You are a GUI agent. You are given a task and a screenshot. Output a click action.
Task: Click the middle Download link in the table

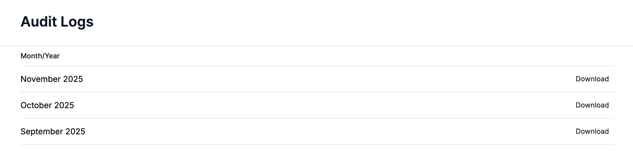[x=592, y=105]
